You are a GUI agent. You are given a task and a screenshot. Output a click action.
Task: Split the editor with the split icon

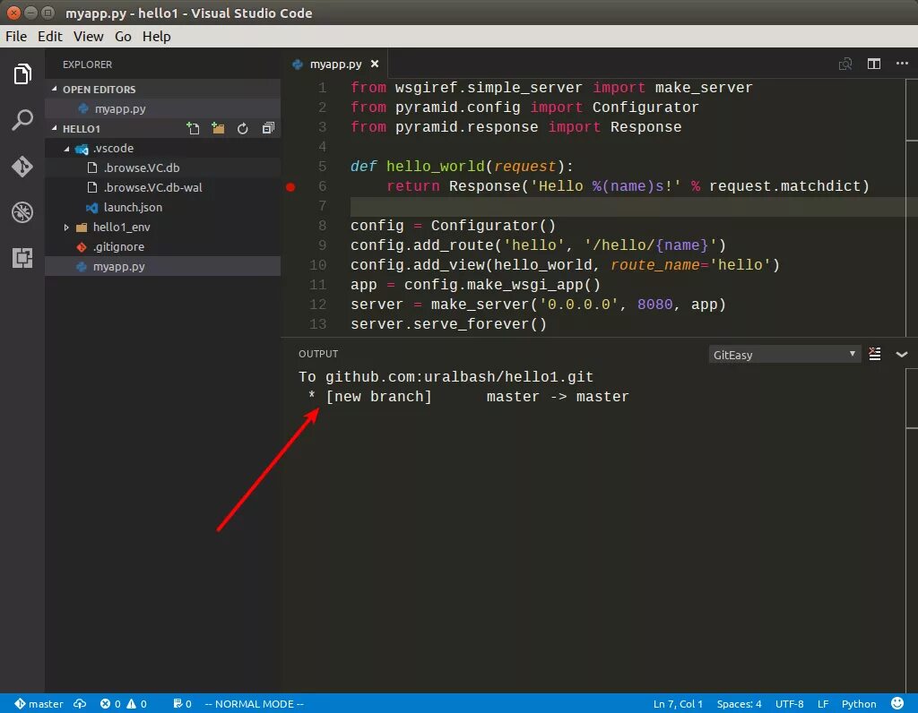[x=873, y=64]
